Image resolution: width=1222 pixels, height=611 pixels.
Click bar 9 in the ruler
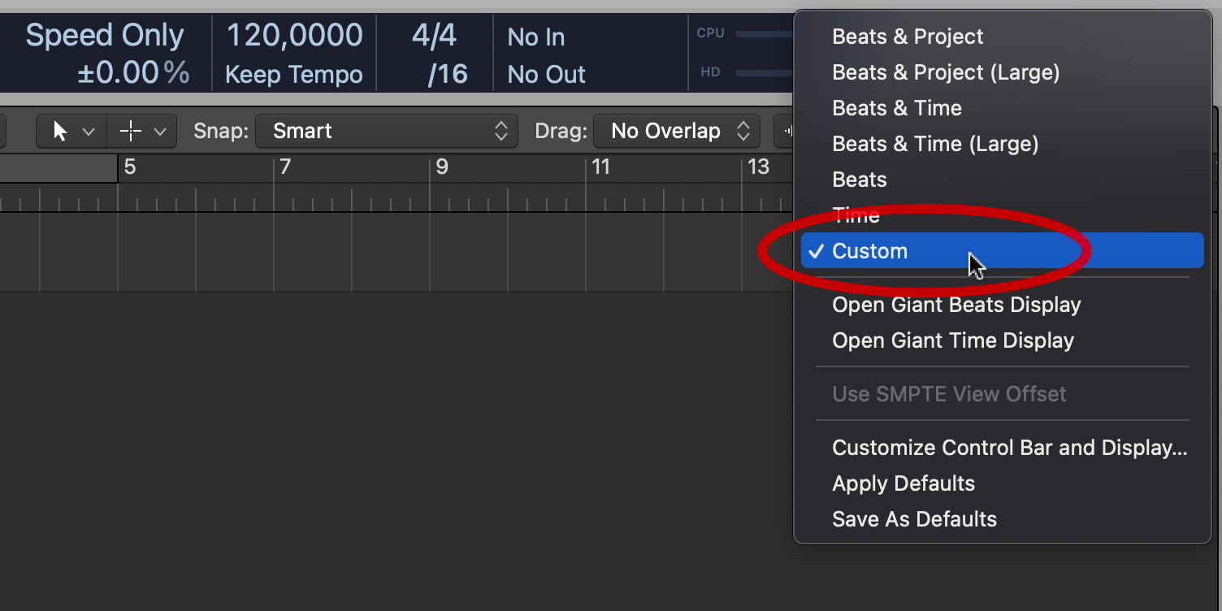tap(442, 167)
